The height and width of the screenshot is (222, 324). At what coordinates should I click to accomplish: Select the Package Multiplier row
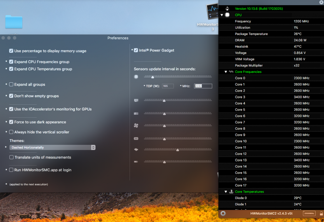pos(271,65)
